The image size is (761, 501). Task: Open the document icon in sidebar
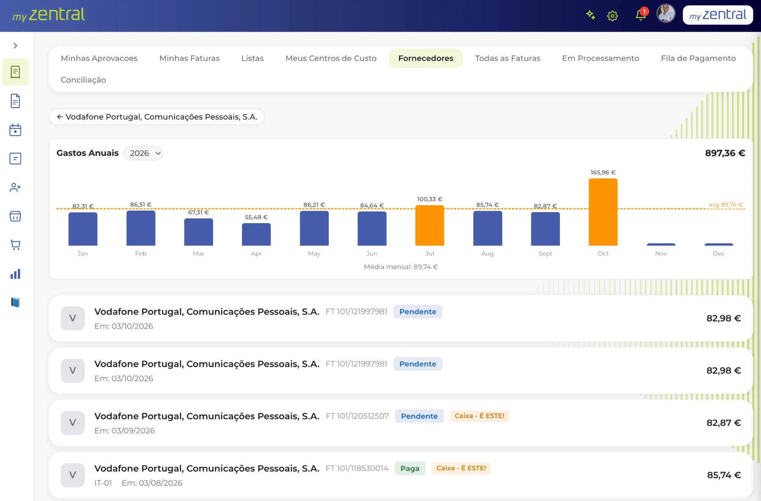[x=15, y=101]
